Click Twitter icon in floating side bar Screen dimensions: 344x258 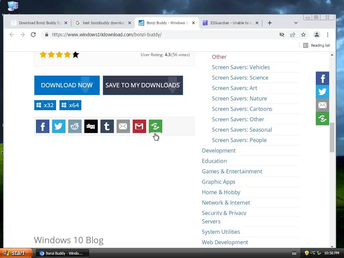pyautogui.click(x=322, y=92)
